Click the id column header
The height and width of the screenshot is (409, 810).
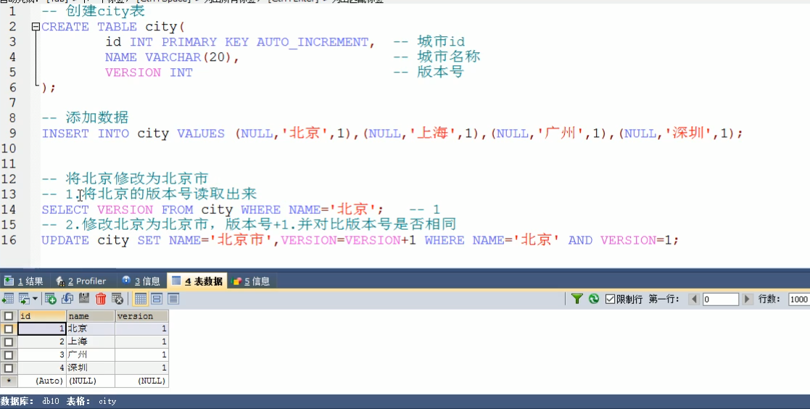pos(42,315)
